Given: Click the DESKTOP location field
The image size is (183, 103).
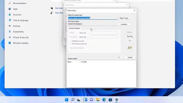Looking at the screenshot, I should coord(93,24).
